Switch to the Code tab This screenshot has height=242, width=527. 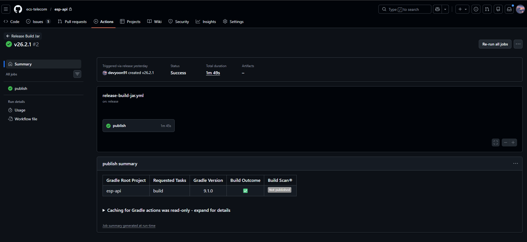(12, 22)
